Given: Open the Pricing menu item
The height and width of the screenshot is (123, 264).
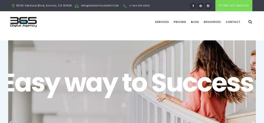Looking at the screenshot, I should tap(180, 22).
